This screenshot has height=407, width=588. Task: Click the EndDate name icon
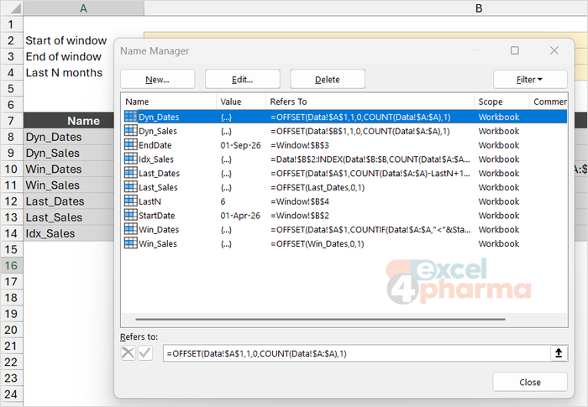tap(130, 144)
